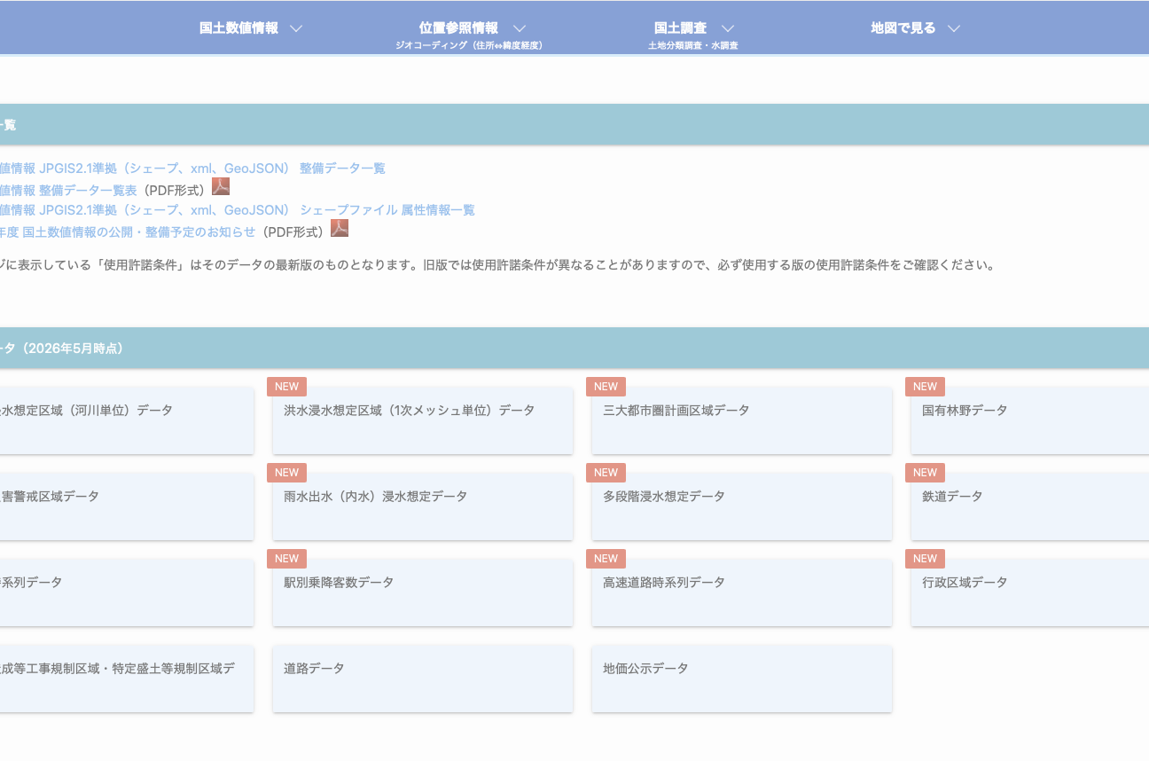Click the 土地分類調査・水調査 subtitle text
The image size is (1149, 761).
[693, 45]
